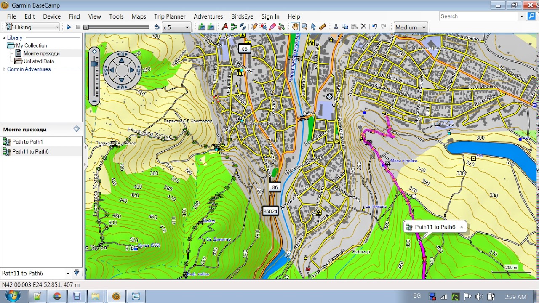The image size is (539, 303).
Task: Click the send to device icon
Action: tap(202, 27)
